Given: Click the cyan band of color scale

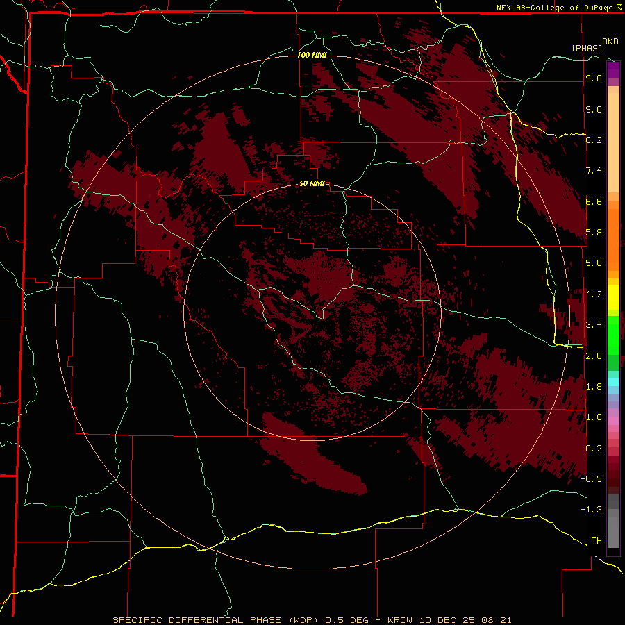Looking at the screenshot, I should [x=613, y=382].
